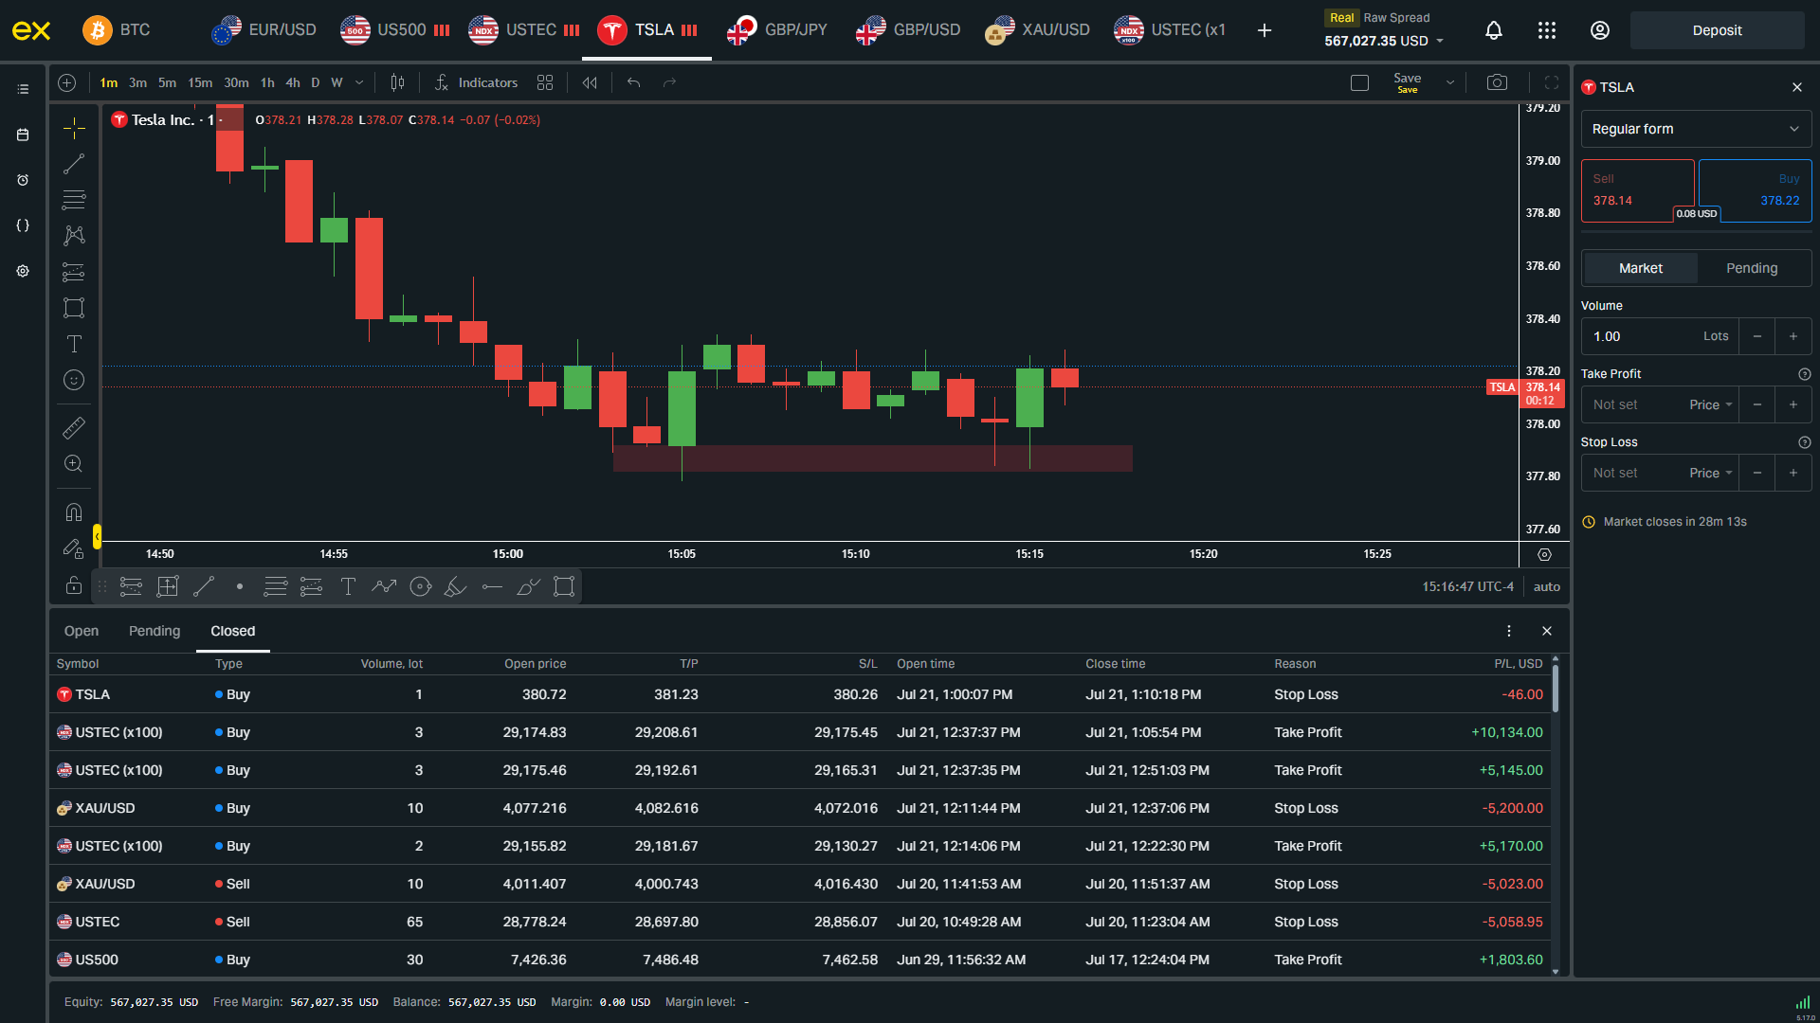Screen dimensions: 1820x1023
Task: Open the apps grid menu
Action: pos(1547,30)
